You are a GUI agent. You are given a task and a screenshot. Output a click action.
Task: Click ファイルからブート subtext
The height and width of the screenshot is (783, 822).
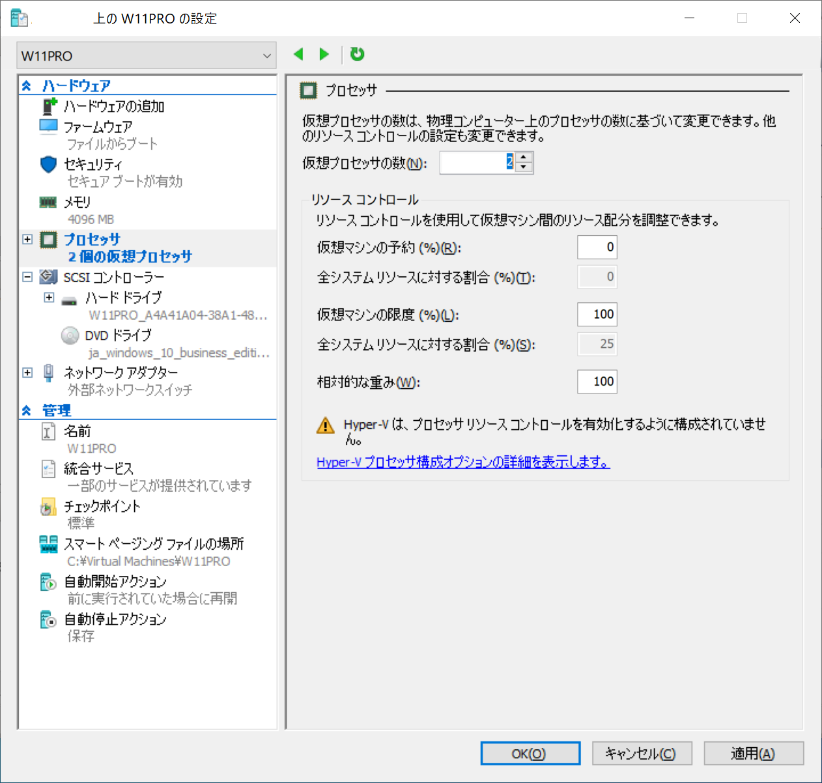(x=112, y=144)
